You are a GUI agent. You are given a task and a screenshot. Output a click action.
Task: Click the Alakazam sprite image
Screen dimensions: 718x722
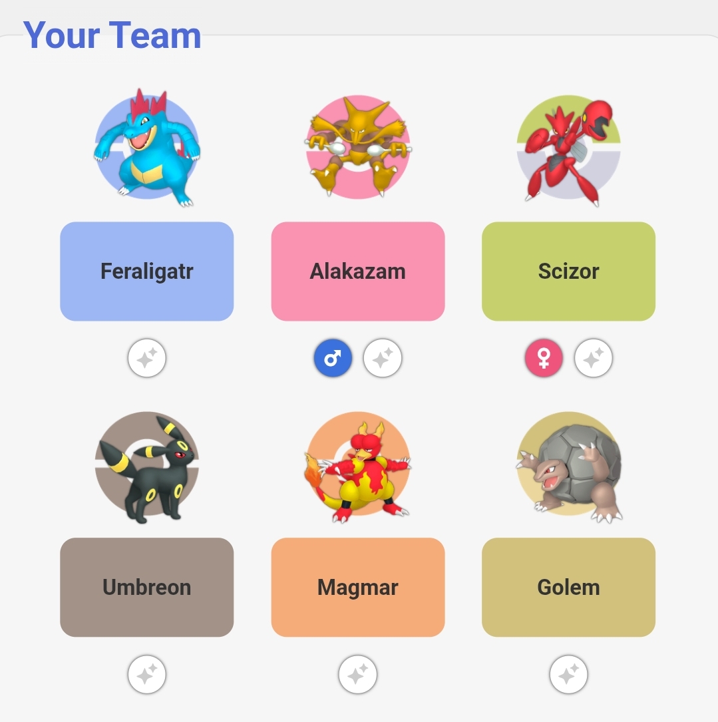pos(358,147)
